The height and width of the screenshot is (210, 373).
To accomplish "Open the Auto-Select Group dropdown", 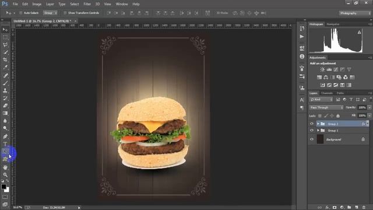I will point(50,13).
